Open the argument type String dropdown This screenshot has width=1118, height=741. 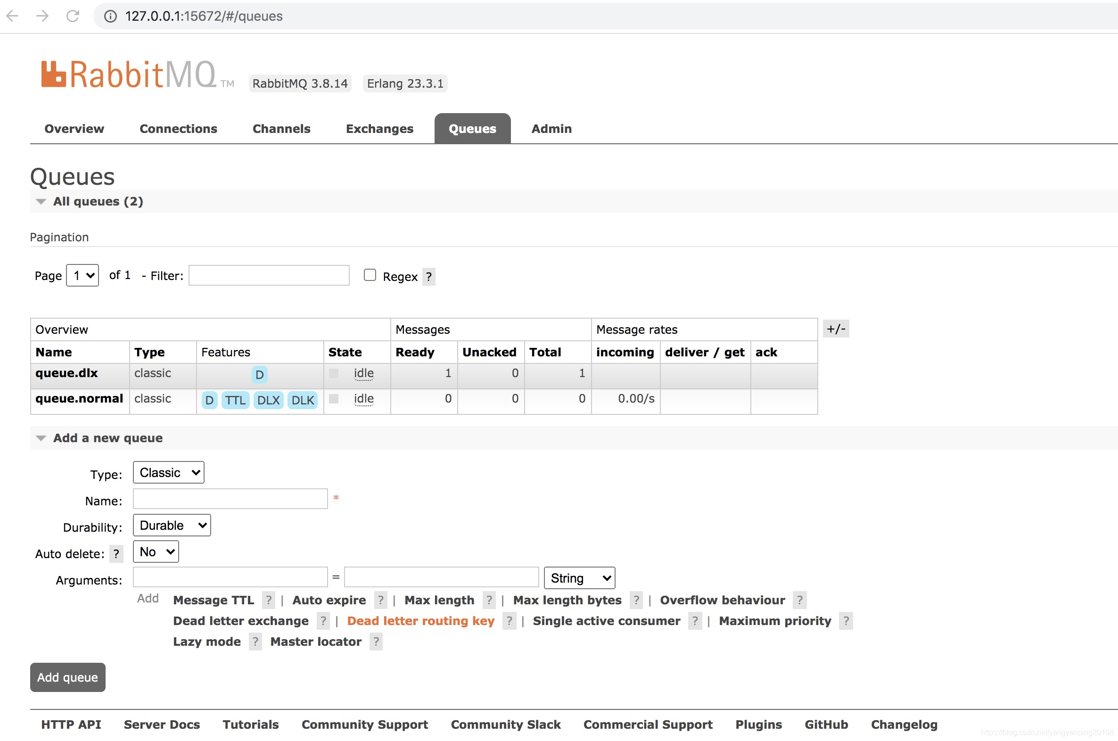(579, 578)
